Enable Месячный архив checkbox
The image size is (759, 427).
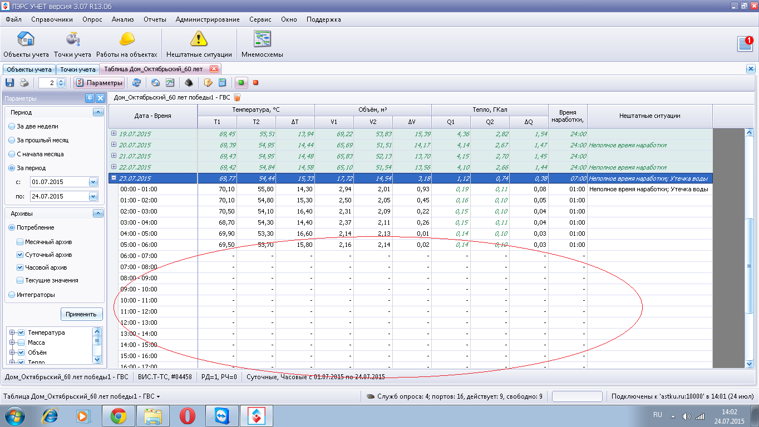point(20,242)
